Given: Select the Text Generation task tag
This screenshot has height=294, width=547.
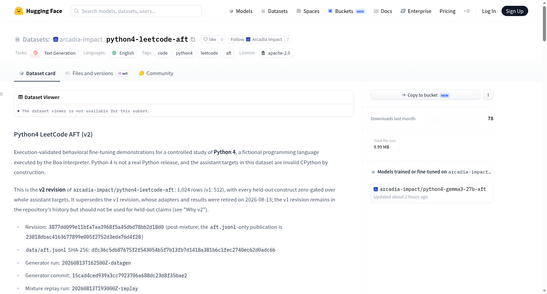Looking at the screenshot, I should [x=54, y=53].
